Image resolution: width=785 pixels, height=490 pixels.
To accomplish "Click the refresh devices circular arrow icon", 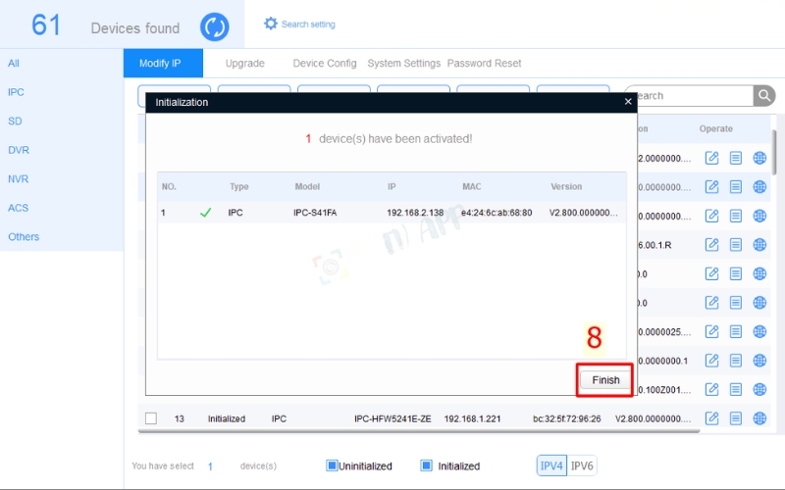I will 215,26.
